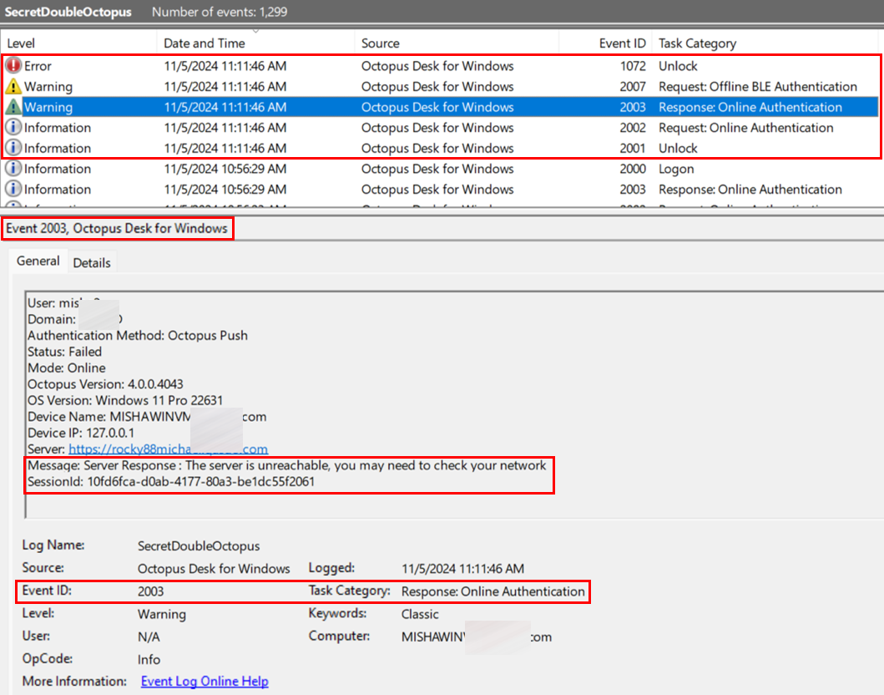Switch to the General tab
The image size is (884, 695).
[38, 261]
